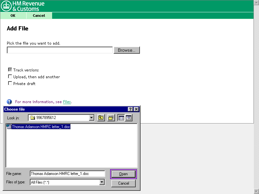Click the Up One Level folder icon
Viewport: 259px width, 194px height.
(101, 118)
